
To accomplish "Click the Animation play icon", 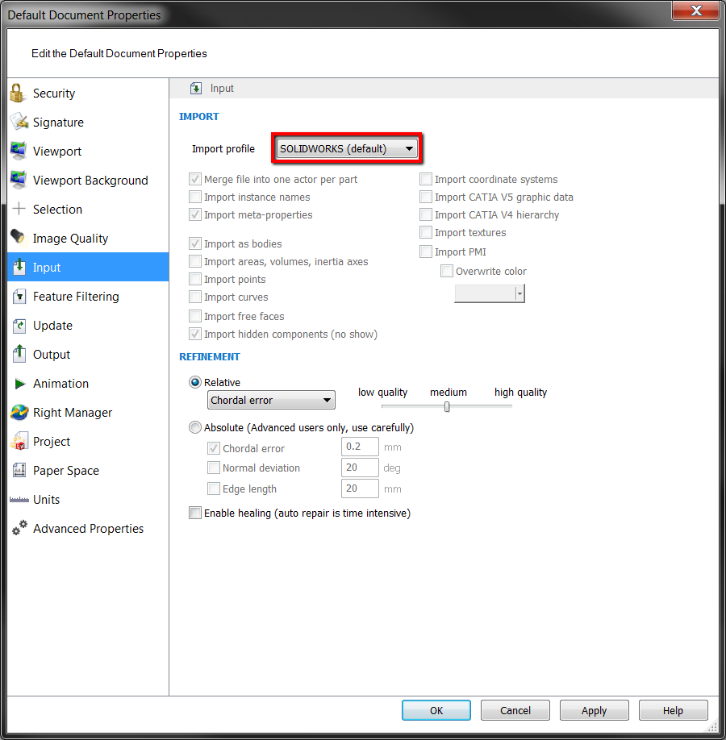I will point(19,384).
